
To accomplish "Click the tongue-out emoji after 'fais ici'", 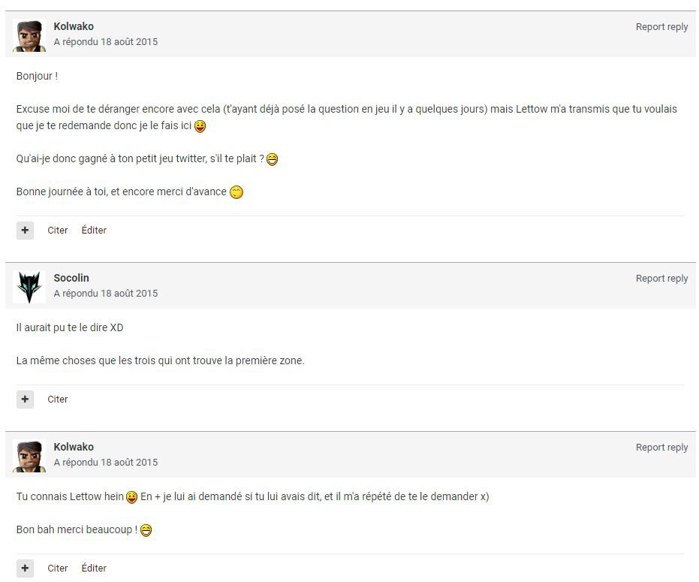I will coord(200,126).
